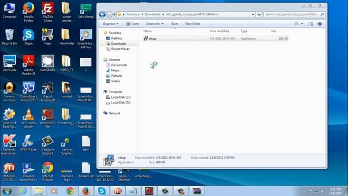Launch Skype from desktop shortcut
The height and width of the screenshot is (196, 348).
pos(28,37)
